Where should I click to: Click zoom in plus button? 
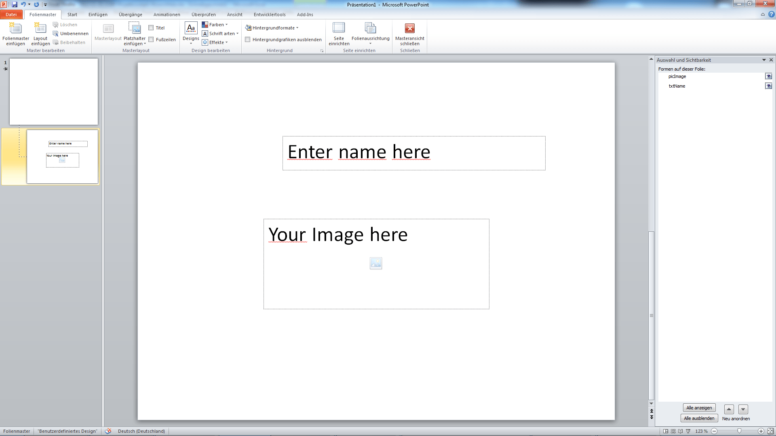click(x=761, y=431)
